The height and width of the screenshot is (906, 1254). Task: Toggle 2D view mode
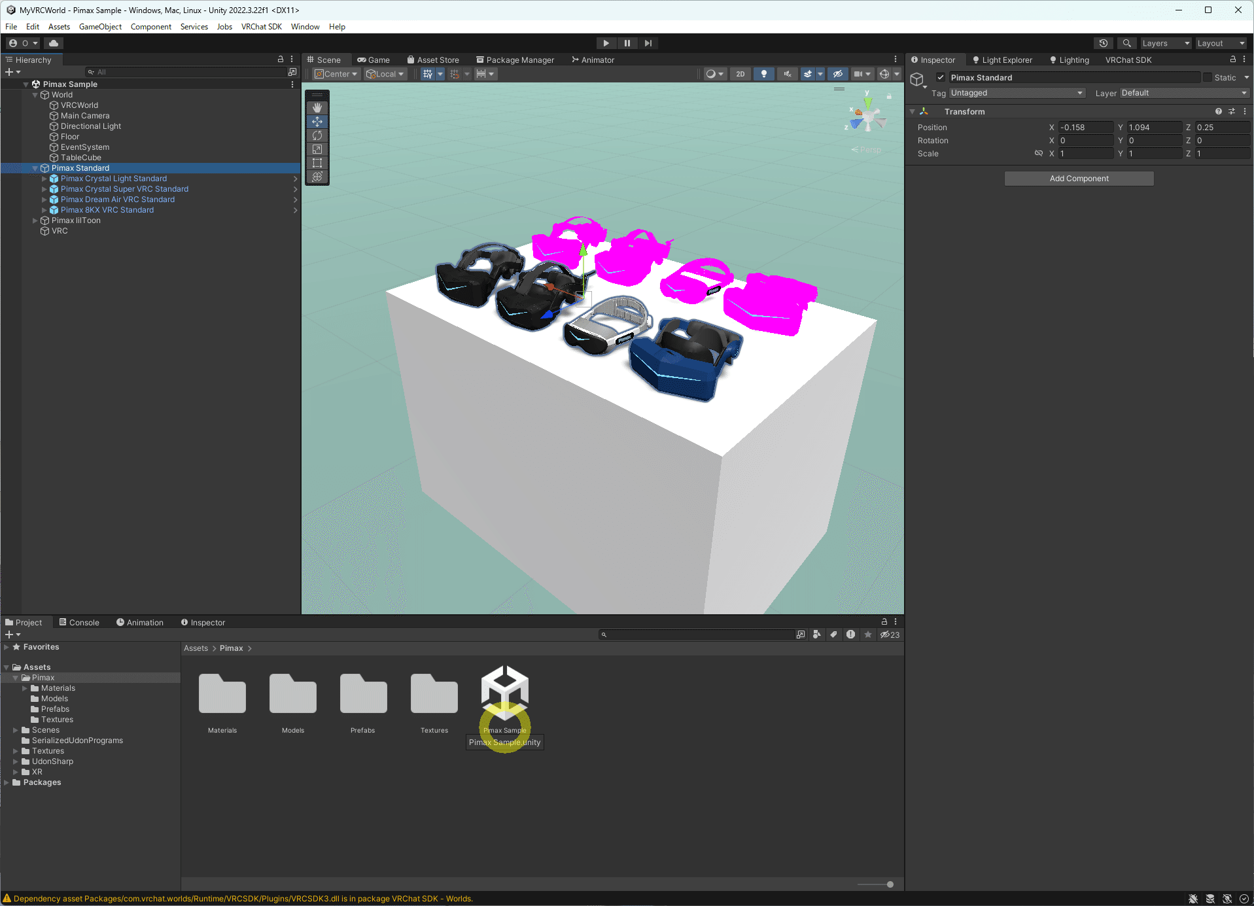[x=740, y=74]
